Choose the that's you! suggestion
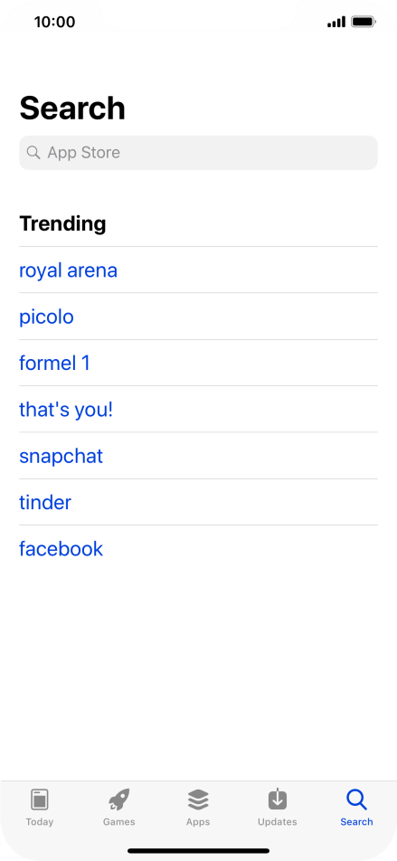The height and width of the screenshot is (861, 397). pyautogui.click(x=66, y=410)
